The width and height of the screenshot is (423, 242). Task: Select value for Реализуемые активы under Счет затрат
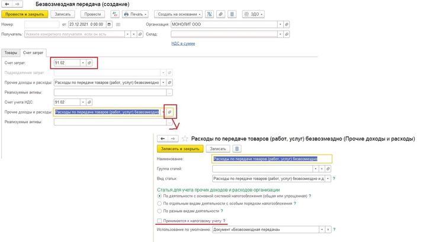coord(169,92)
